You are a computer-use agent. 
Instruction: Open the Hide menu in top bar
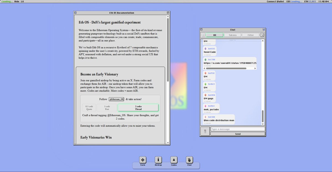click(x=17, y=1)
